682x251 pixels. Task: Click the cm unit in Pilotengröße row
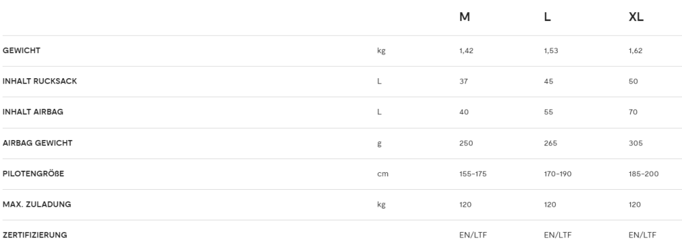[383, 174]
